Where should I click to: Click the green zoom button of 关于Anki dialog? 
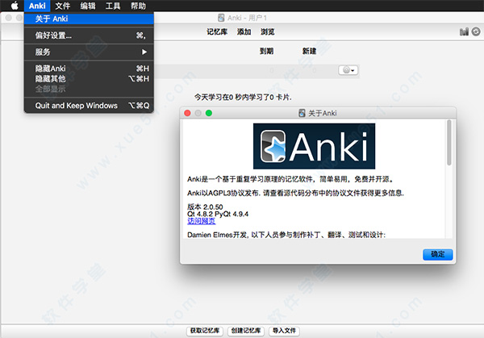pyautogui.click(x=209, y=113)
